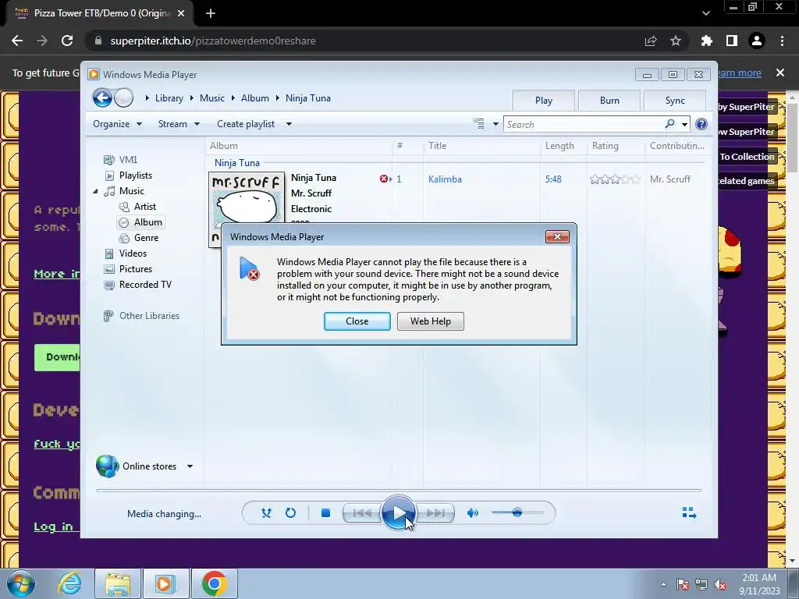Open the view options icon near Search
The width and height of the screenshot is (799, 599).
[478, 124]
